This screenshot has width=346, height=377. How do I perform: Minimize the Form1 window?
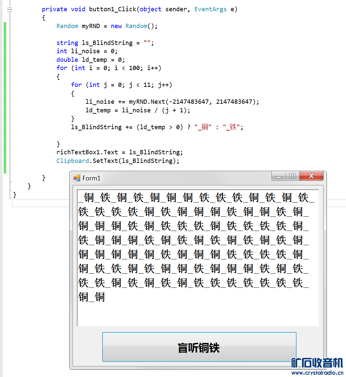[x=279, y=176]
